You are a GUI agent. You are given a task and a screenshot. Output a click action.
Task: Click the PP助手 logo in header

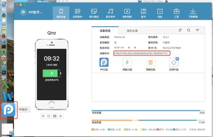tap(23, 12)
